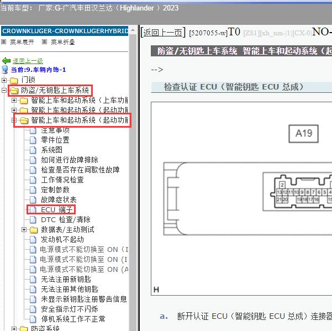Viewport: 332px width, 331px height.
Task: Click the A19 connector label in diagram
Action: click(x=304, y=133)
